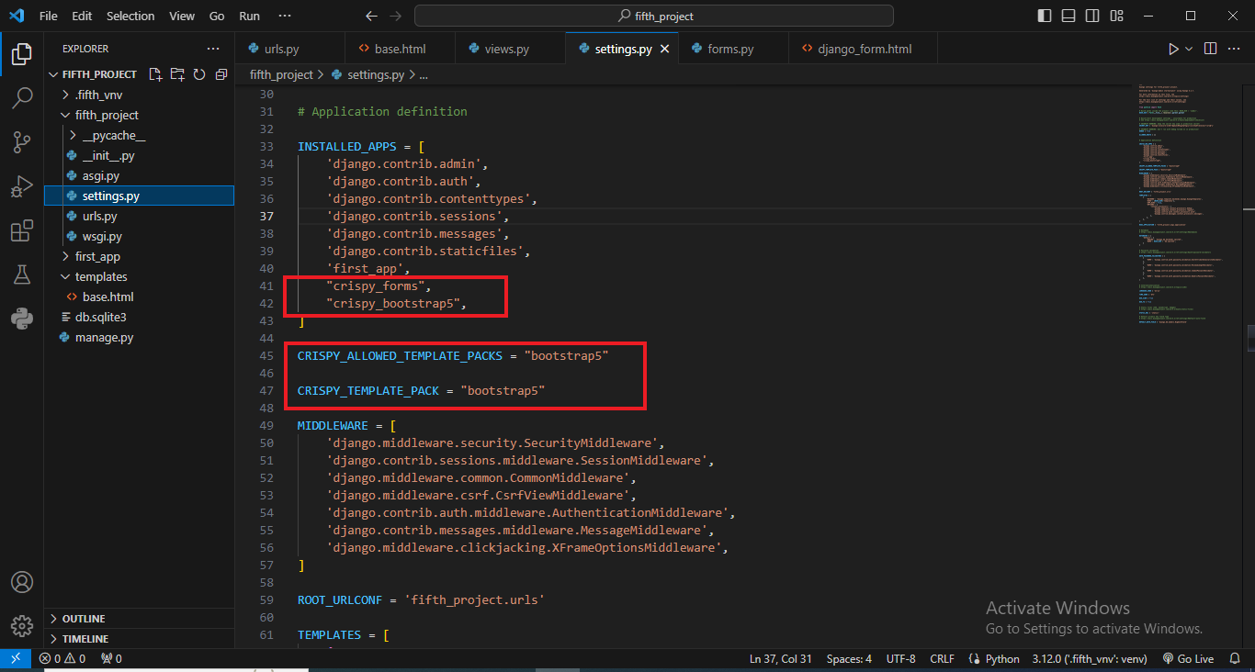
Task: Open the Testing flask icon
Action: (x=22, y=274)
